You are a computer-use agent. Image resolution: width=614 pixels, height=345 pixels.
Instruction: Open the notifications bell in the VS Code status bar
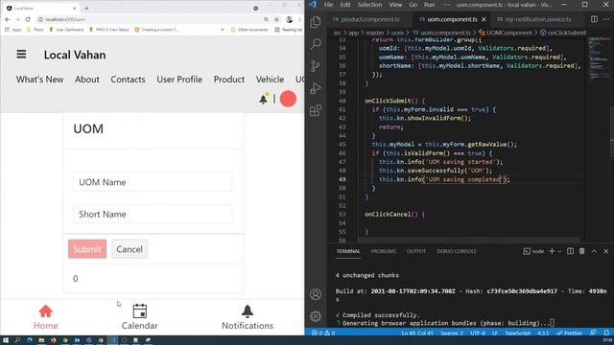pyautogui.click(x=606, y=333)
